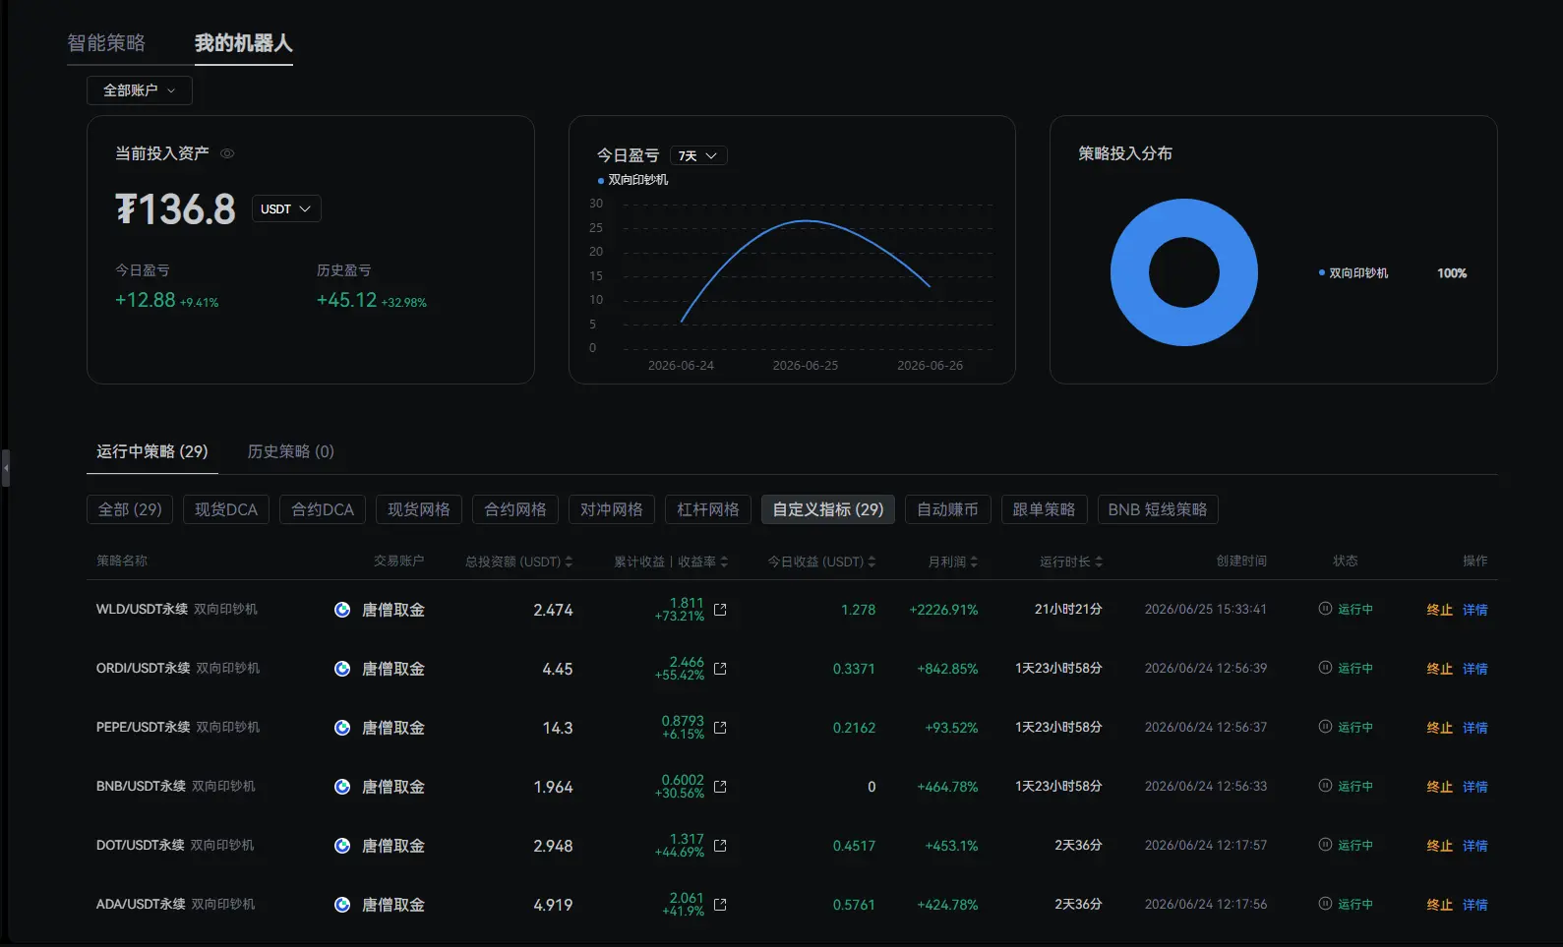Click running status icon for ORDI/USDT
Viewport: 1563px width, 947px height.
[x=1325, y=668]
